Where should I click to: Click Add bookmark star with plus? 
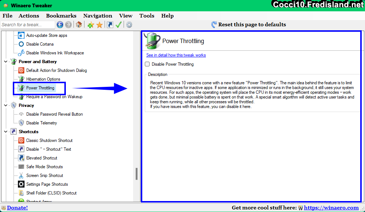[91, 24]
